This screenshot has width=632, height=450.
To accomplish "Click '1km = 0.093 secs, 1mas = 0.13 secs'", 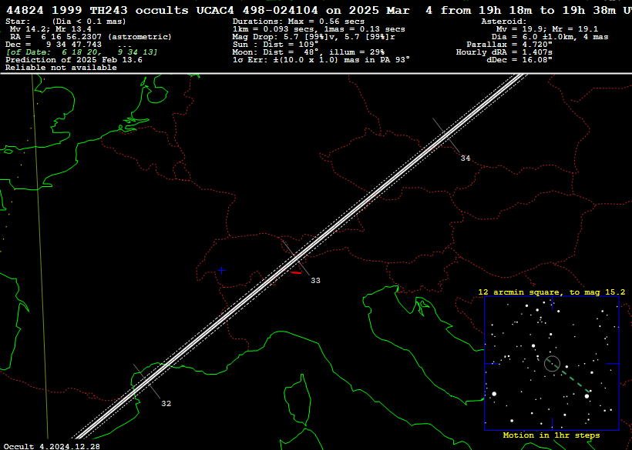I will point(319,29).
